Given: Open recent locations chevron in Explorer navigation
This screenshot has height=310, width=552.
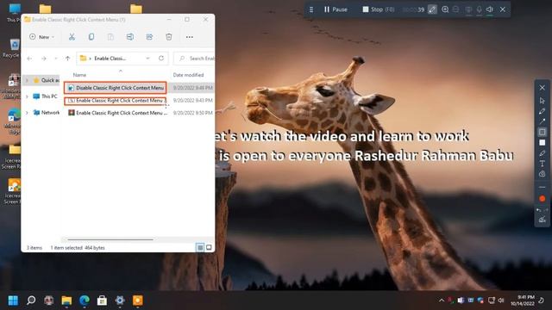Looking at the screenshot, I should [x=55, y=59].
